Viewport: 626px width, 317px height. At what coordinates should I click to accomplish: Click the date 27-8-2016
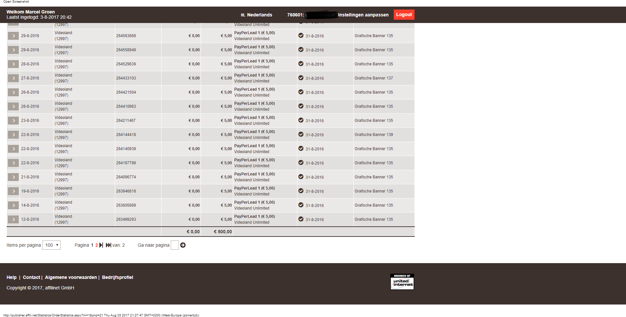pos(30,78)
